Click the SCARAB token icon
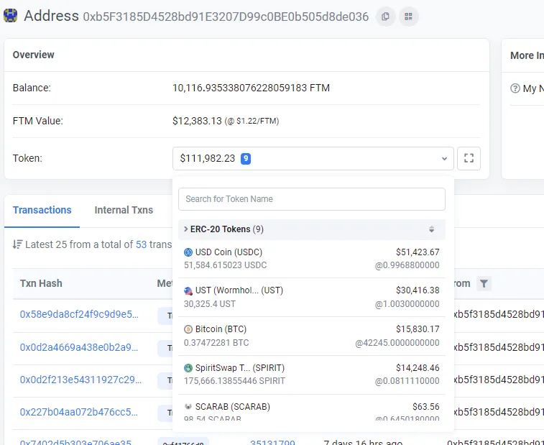544x445 pixels. 188,406
